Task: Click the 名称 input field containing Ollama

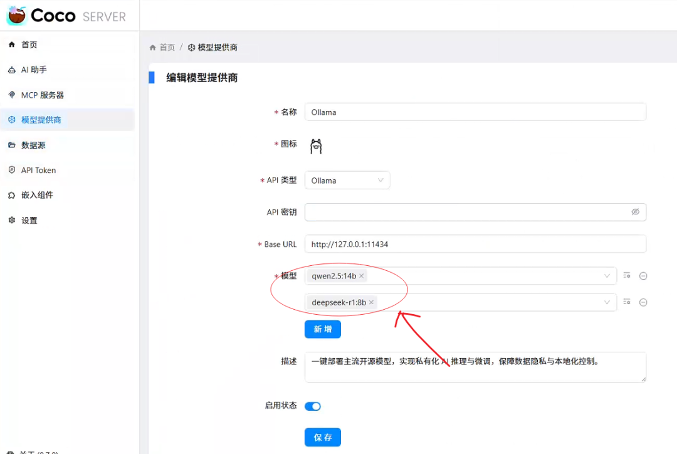Action: click(x=475, y=112)
